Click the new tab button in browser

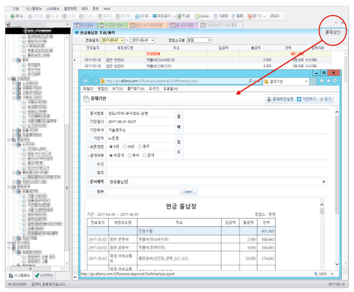[313, 81]
